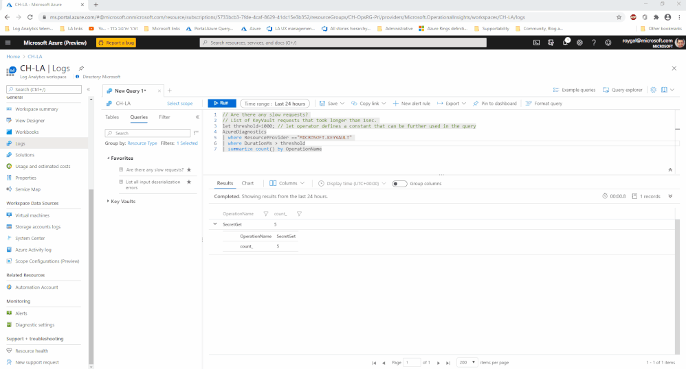Close the New Query 1 tab
The width and height of the screenshot is (686, 369).
[159, 91]
